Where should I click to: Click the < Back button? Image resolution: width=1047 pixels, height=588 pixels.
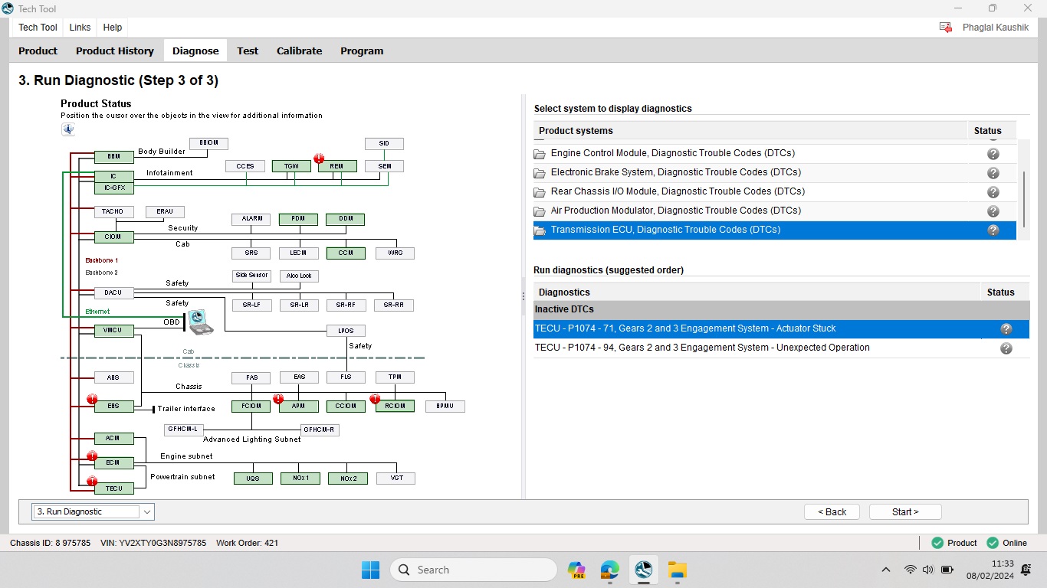pyautogui.click(x=832, y=512)
